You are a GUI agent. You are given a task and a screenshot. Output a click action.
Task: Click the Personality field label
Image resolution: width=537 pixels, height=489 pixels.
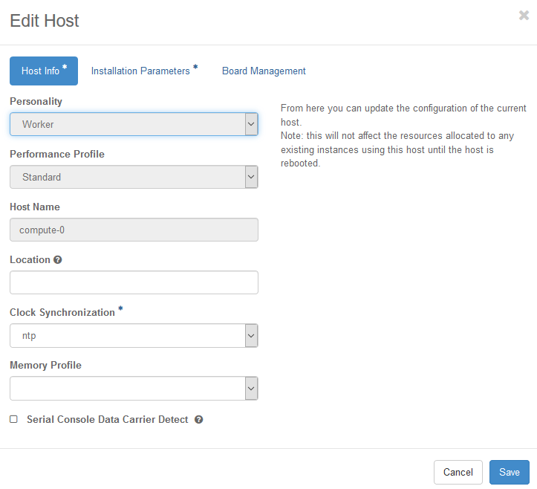coord(36,101)
